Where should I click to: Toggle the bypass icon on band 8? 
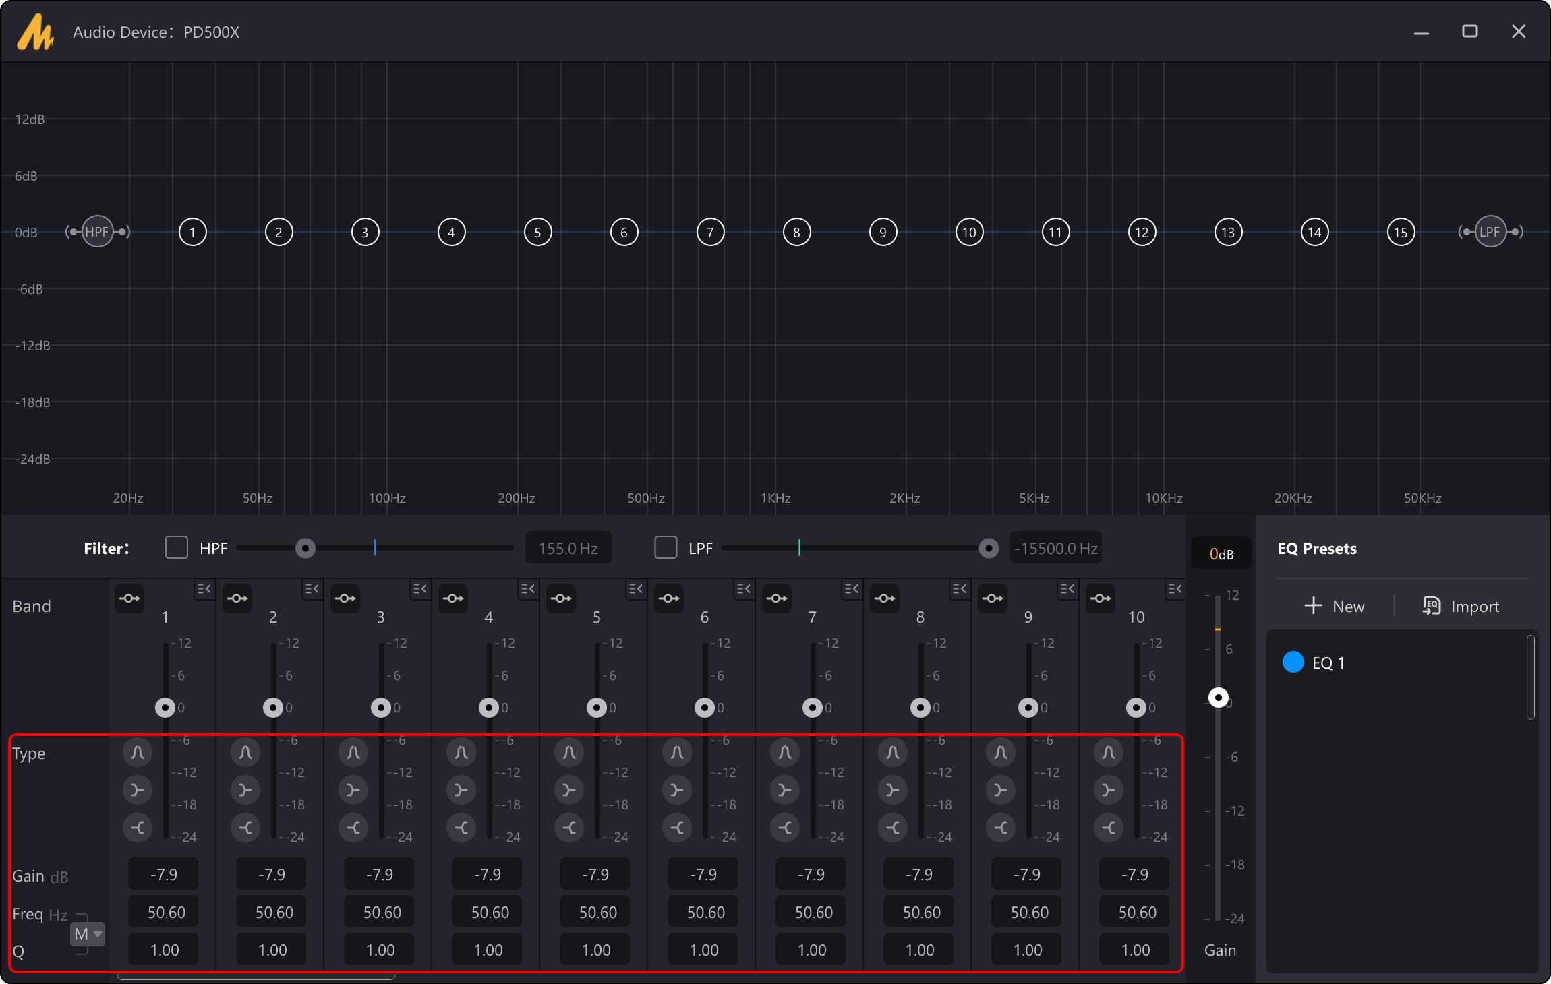point(885,598)
